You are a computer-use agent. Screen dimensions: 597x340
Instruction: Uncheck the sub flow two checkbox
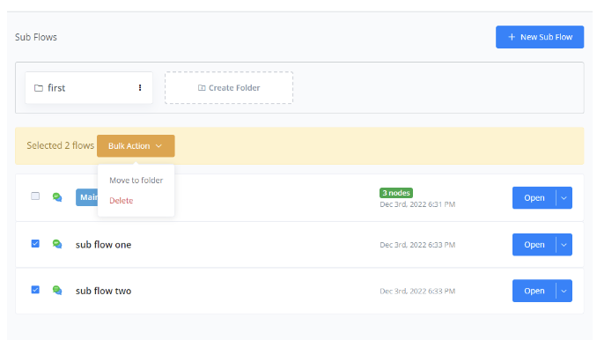click(35, 290)
